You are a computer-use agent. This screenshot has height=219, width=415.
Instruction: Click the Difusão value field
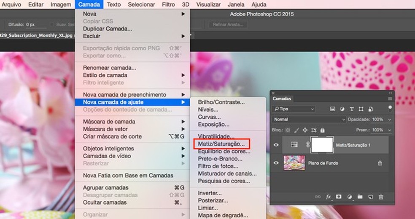coord(36,24)
